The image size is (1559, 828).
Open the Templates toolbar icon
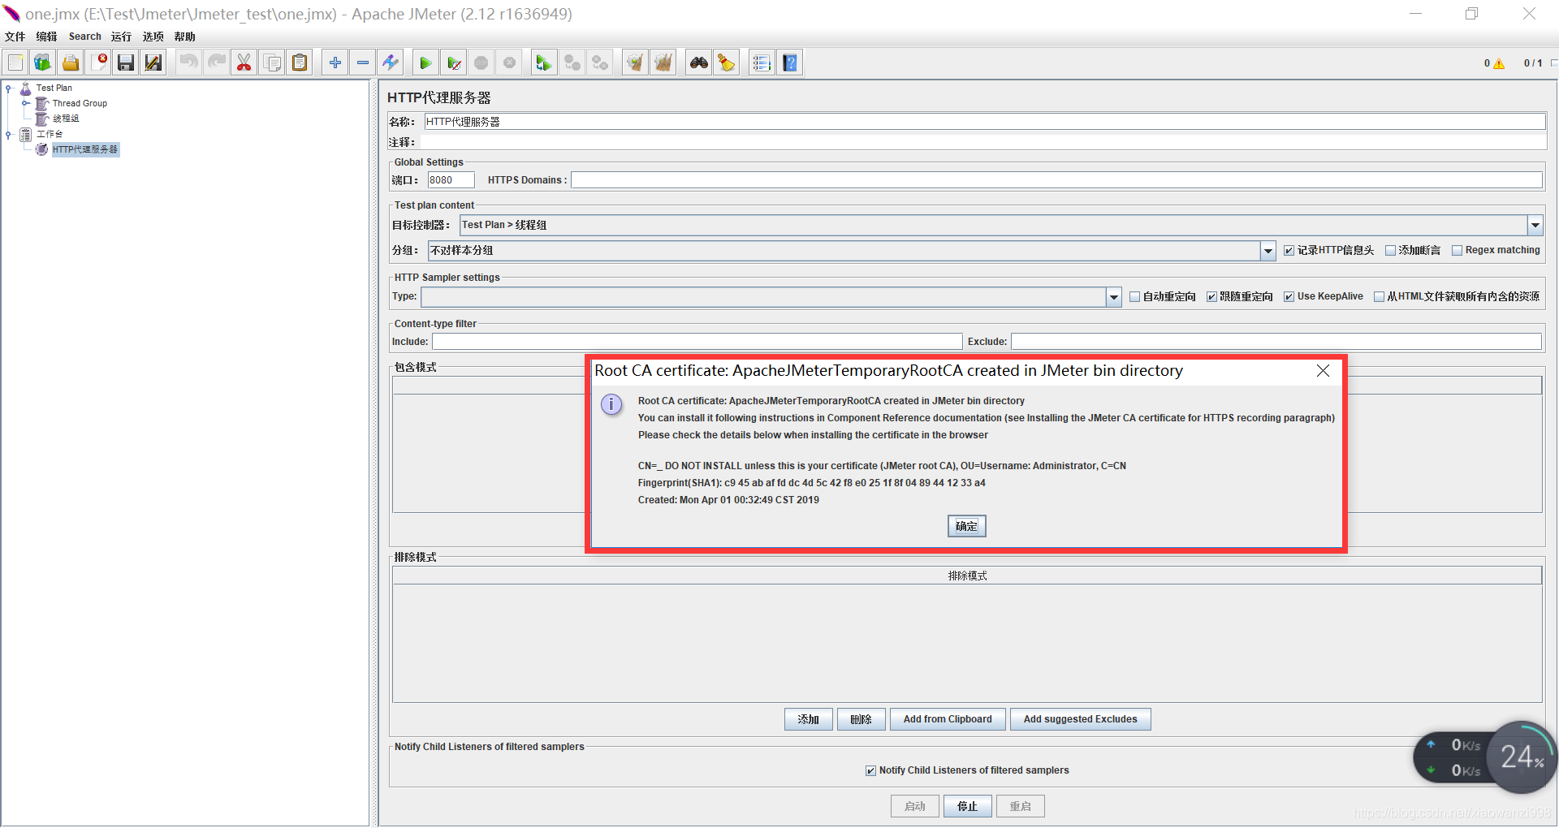click(43, 63)
